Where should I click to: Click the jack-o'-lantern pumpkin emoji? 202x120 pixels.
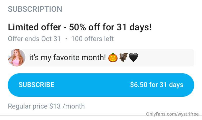[x=113, y=57]
